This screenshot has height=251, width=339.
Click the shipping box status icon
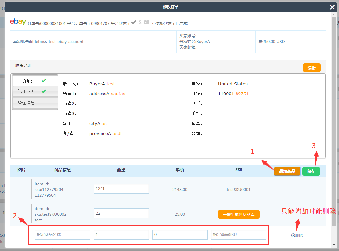[x=147, y=22]
